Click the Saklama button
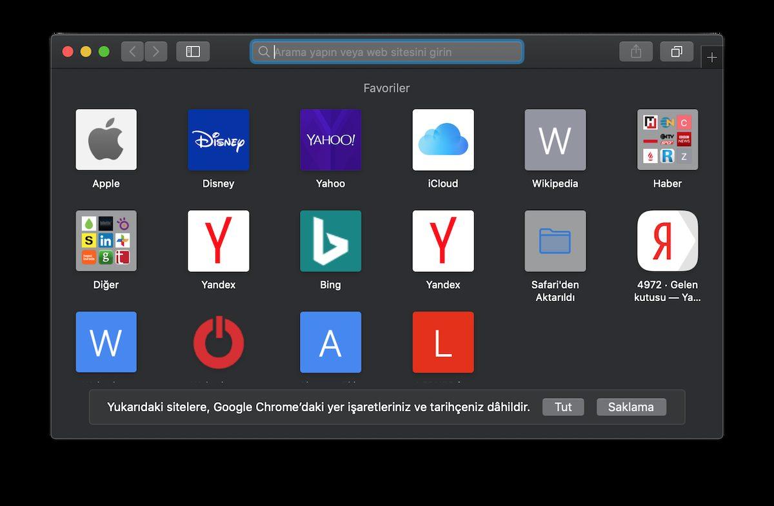 [x=631, y=407]
